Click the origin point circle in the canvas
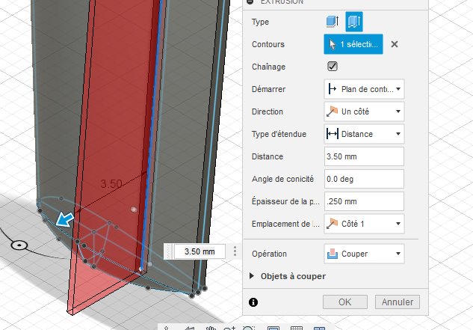Viewport: 473px width, 330px height. 19,245
